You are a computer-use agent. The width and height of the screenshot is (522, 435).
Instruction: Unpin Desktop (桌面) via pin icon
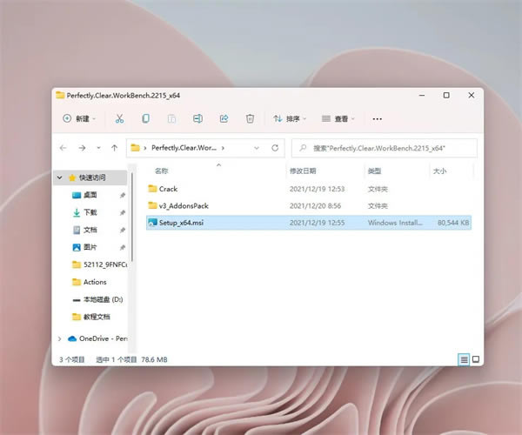coord(123,196)
